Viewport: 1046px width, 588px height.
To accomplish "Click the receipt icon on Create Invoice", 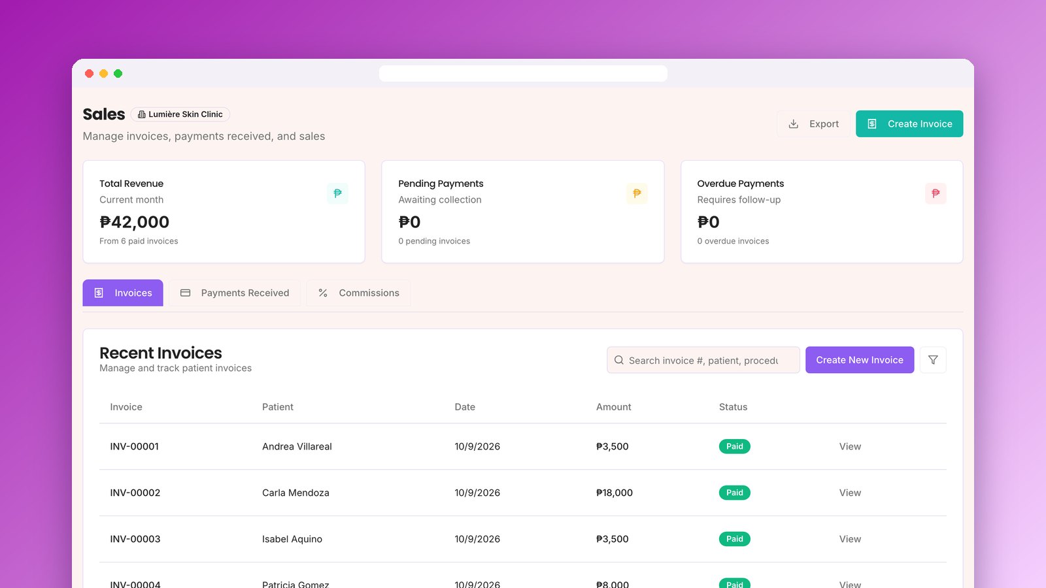I will 872,123.
